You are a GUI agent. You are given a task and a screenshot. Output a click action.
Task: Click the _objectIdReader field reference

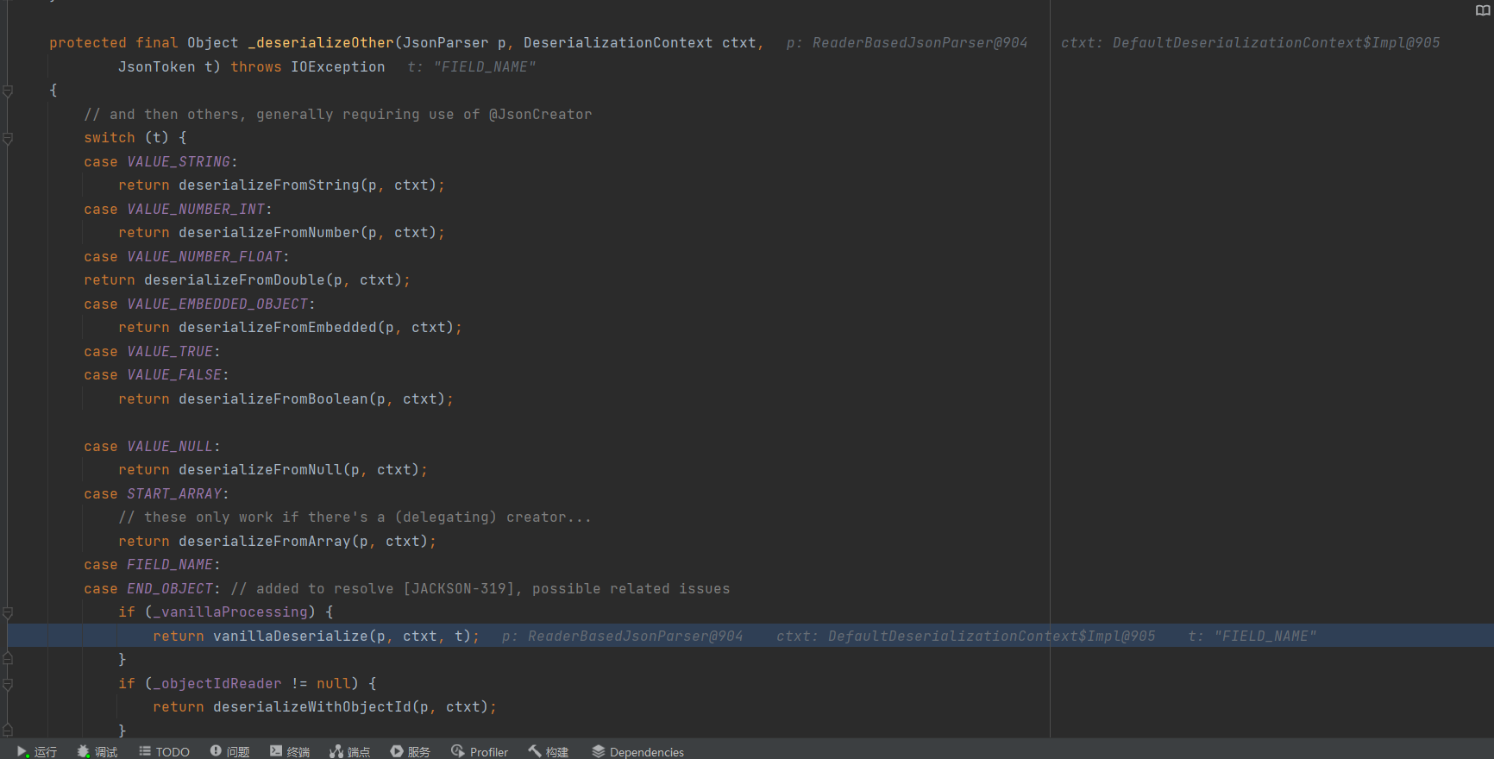point(217,683)
